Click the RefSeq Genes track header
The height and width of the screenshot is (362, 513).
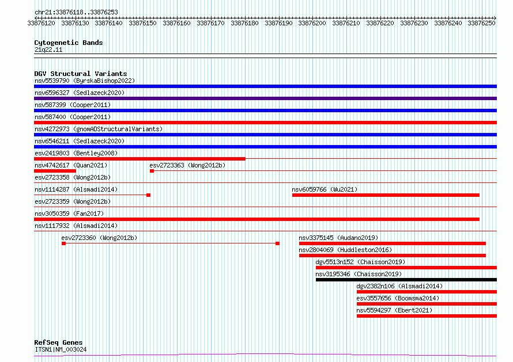(x=58, y=343)
